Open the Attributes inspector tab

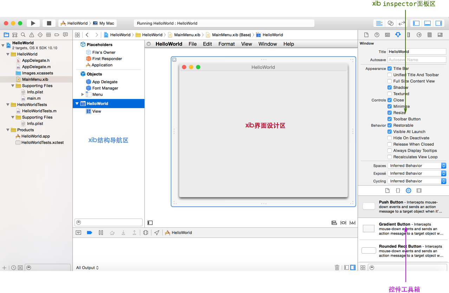(x=398, y=35)
